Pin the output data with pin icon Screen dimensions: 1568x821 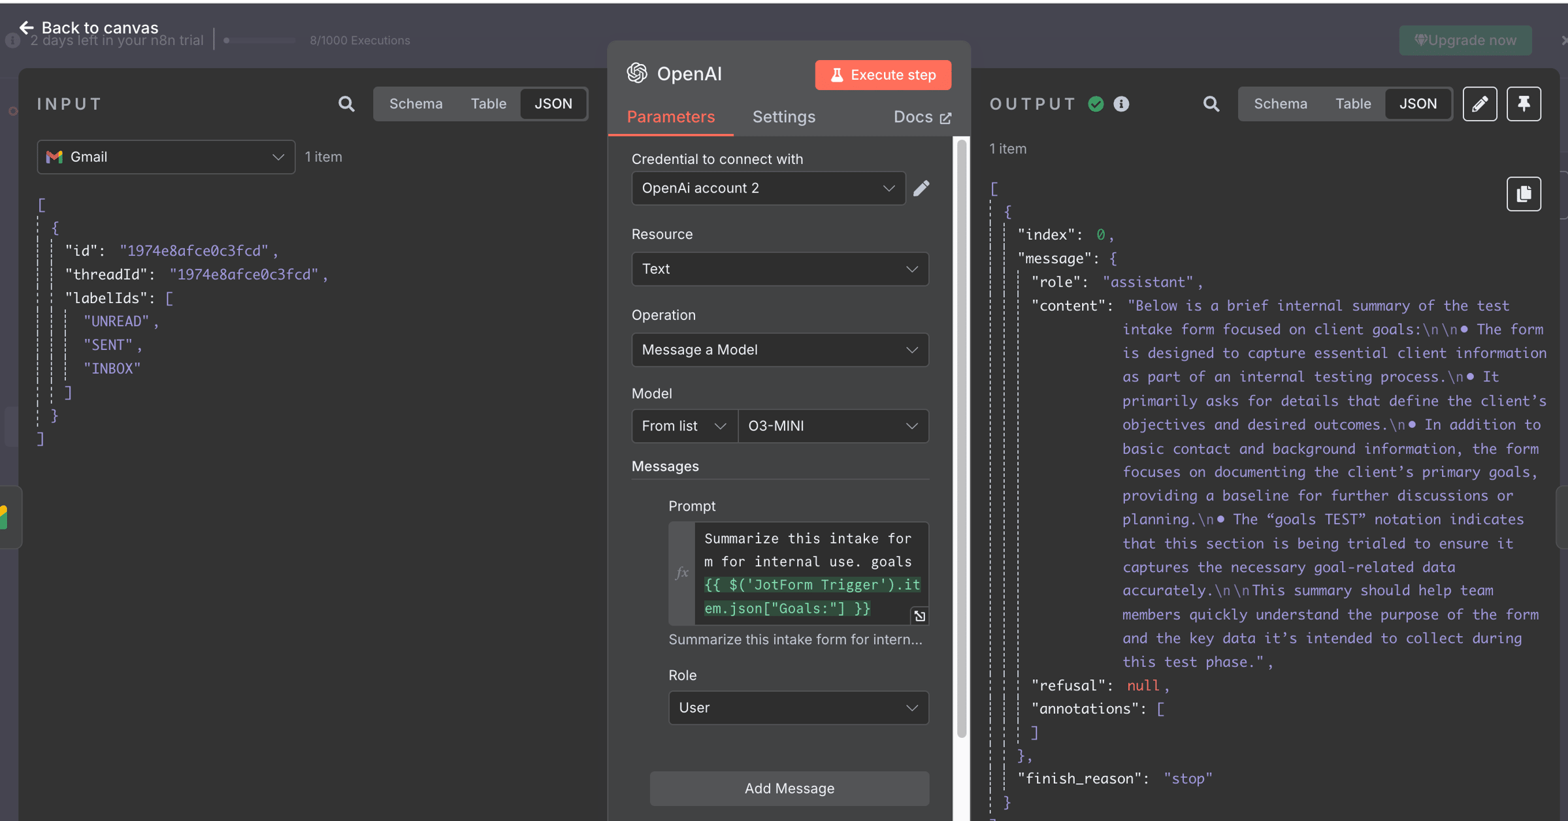(1524, 104)
